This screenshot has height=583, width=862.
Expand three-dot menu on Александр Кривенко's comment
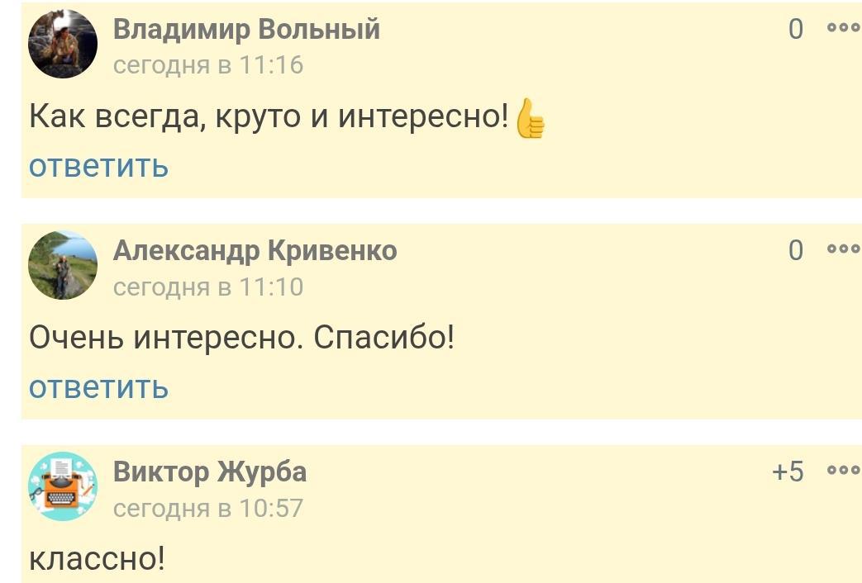843,249
